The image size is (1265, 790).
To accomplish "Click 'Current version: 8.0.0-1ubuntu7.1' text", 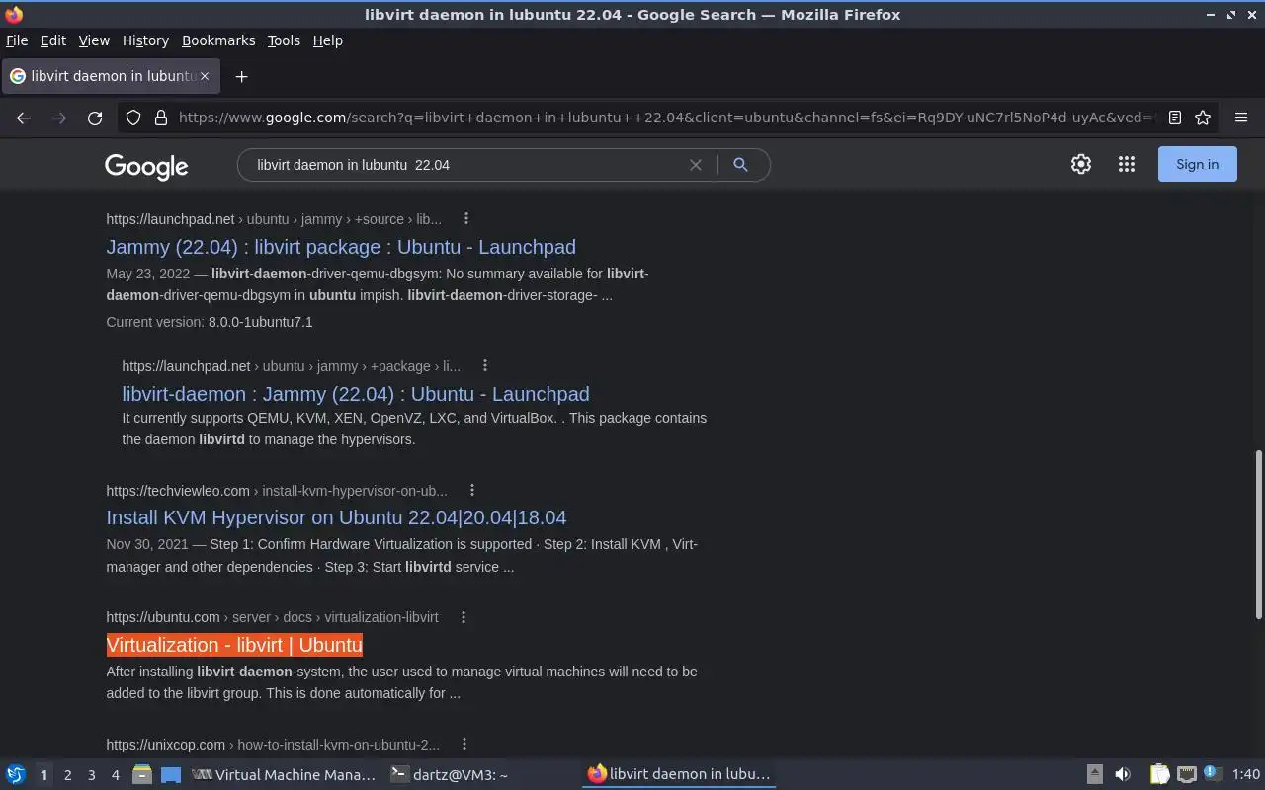I will point(210,322).
